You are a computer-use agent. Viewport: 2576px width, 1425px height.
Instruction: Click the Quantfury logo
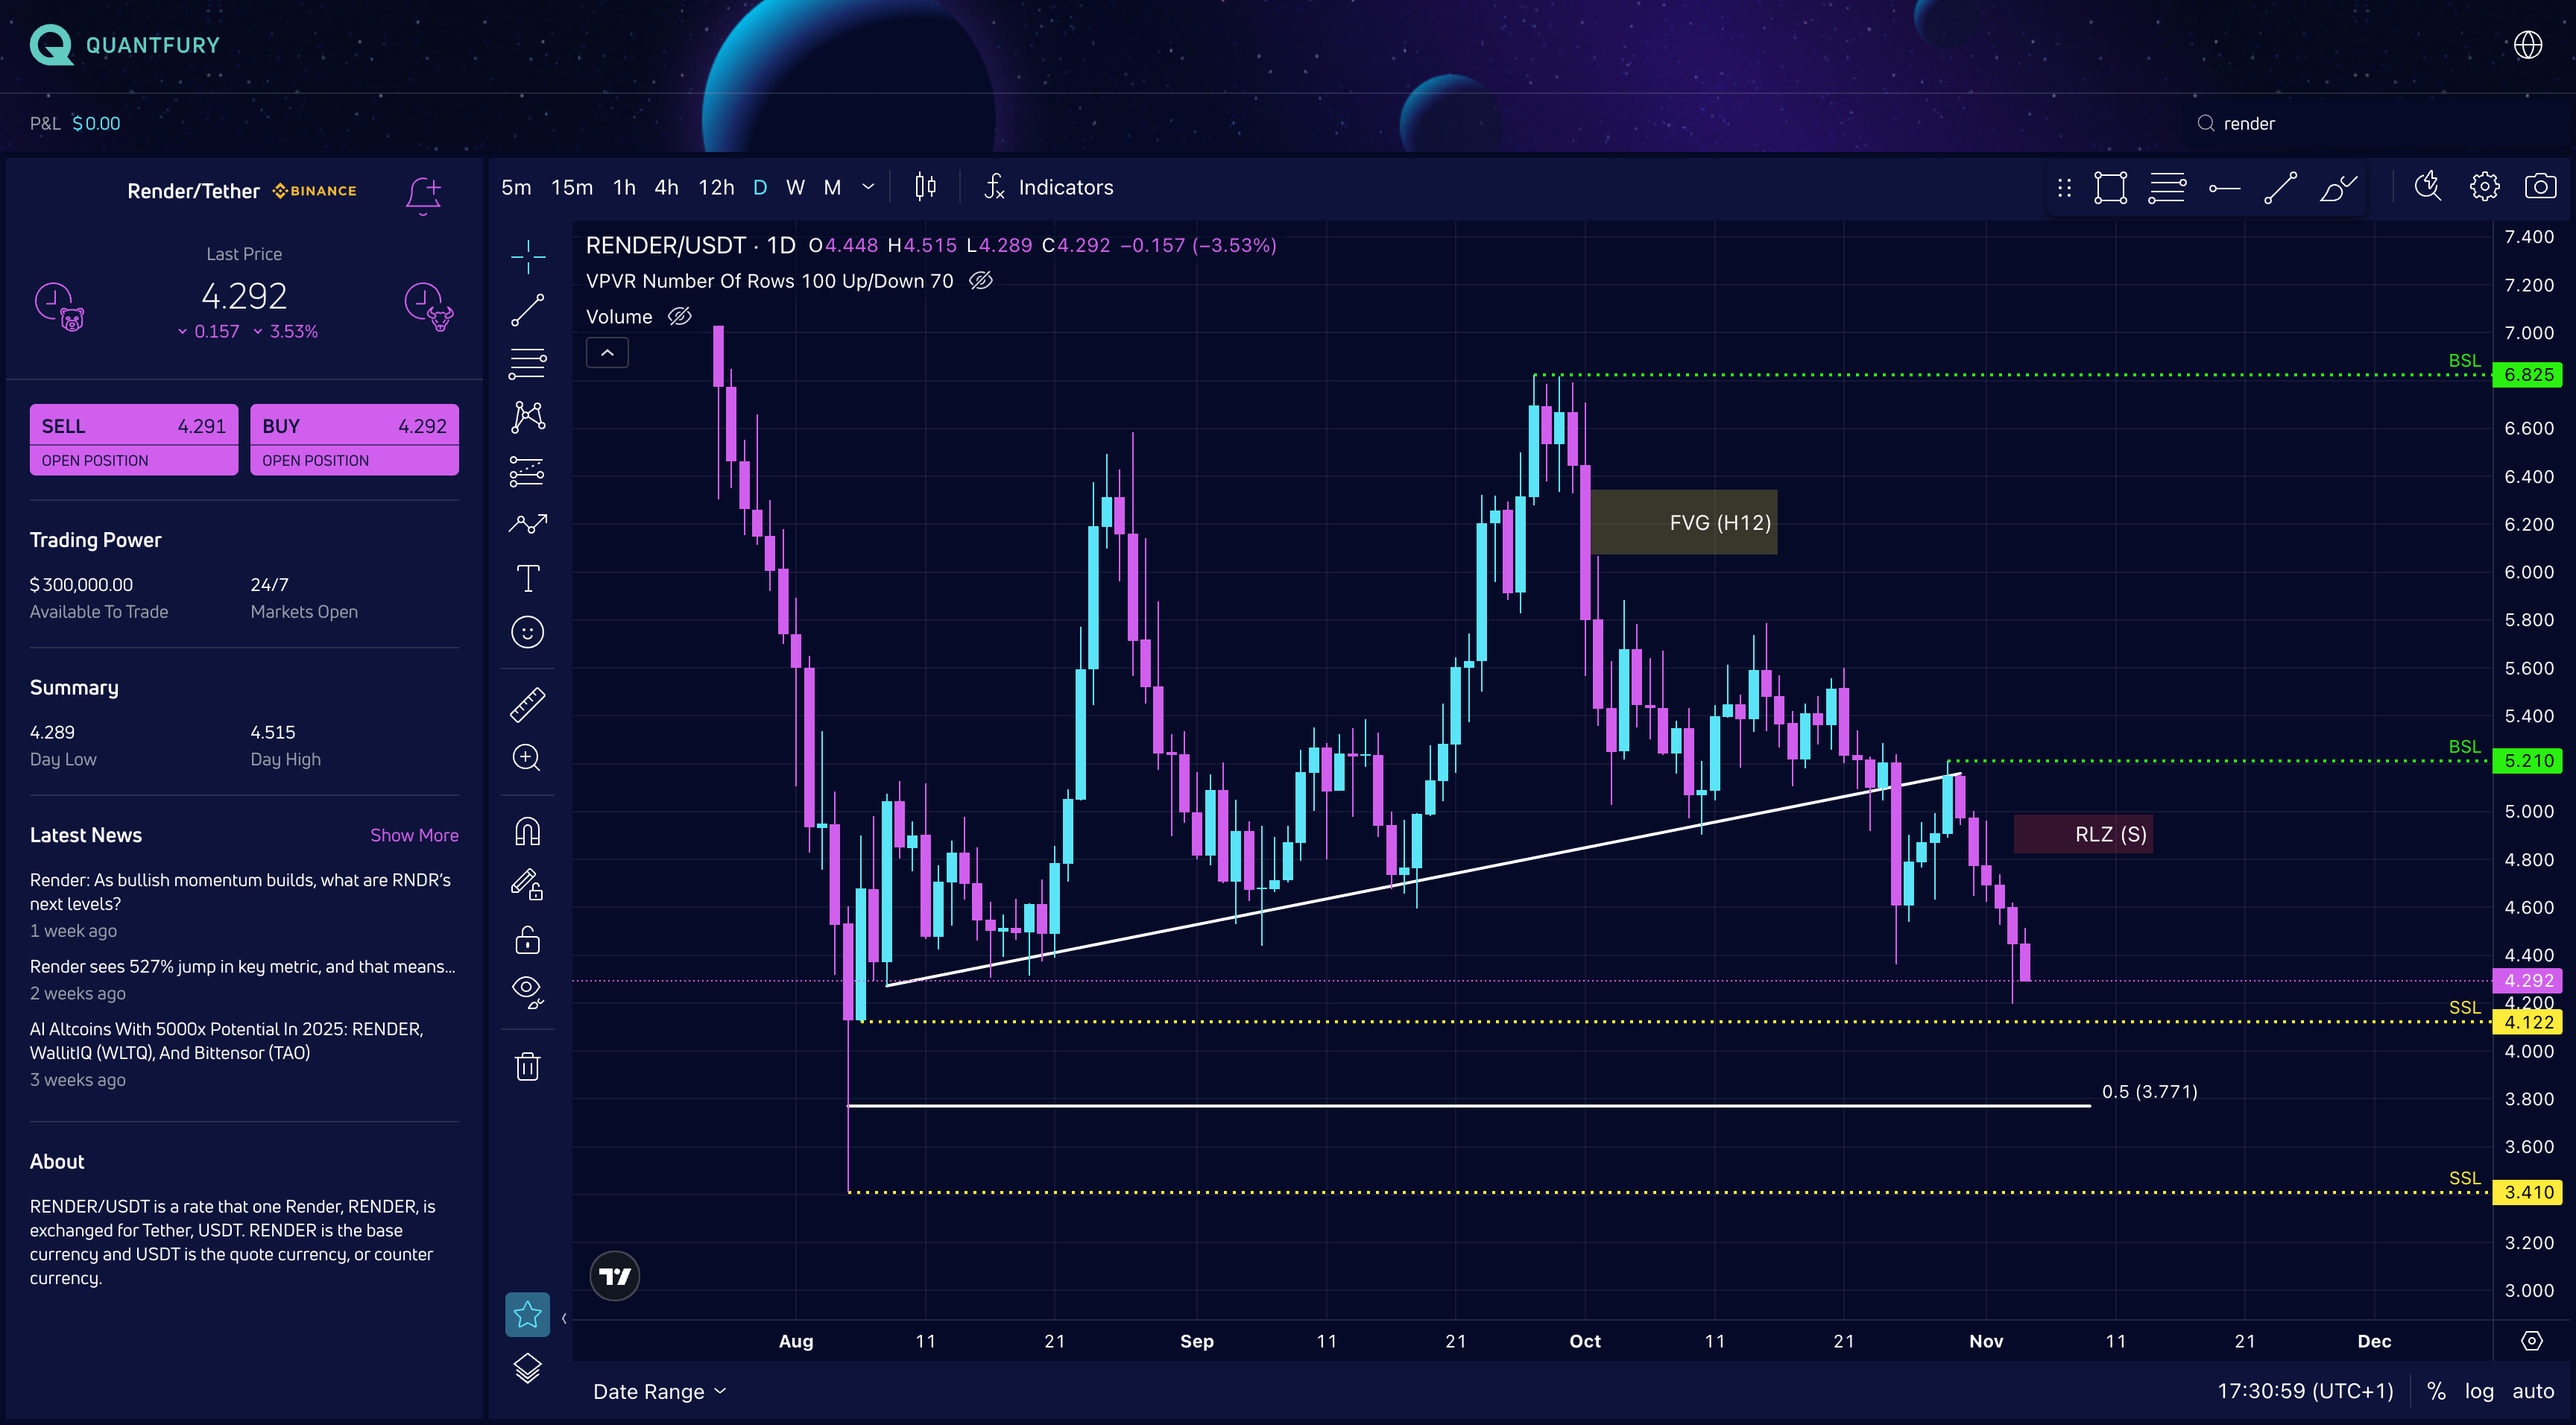(x=125, y=45)
